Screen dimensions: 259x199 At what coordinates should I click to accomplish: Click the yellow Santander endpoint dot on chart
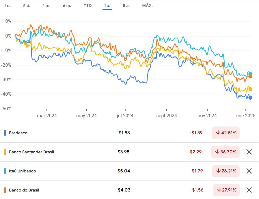tap(250, 89)
